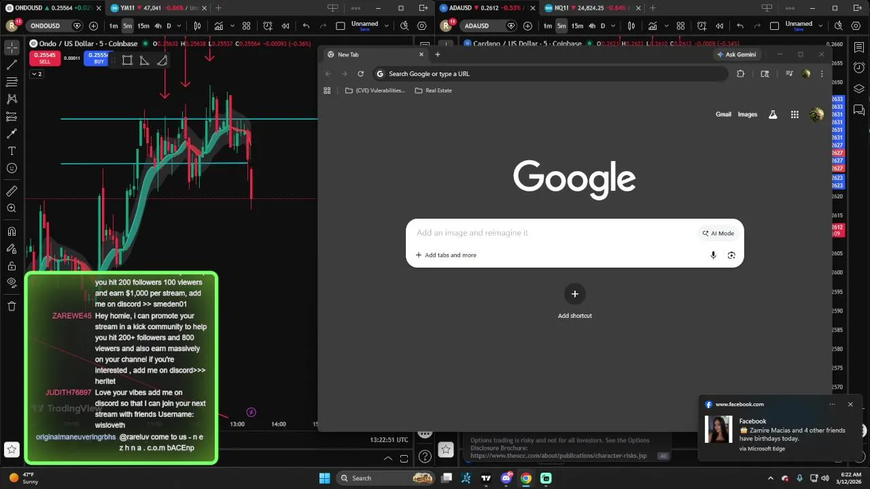Open Google Lens image search icon
This screenshot has height=489, width=870.
tap(731, 255)
